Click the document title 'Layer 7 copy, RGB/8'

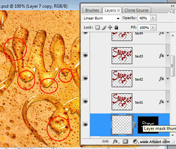point(47,6)
